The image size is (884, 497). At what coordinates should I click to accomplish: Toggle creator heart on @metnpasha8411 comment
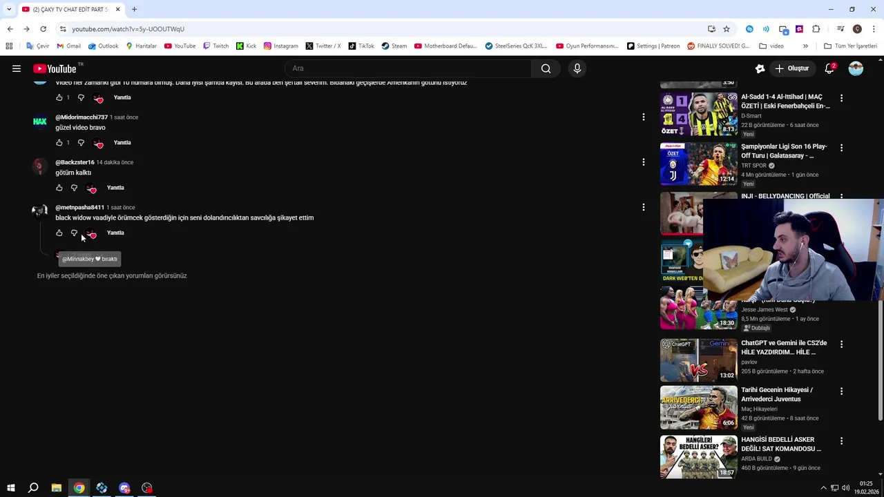pyautogui.click(x=91, y=233)
